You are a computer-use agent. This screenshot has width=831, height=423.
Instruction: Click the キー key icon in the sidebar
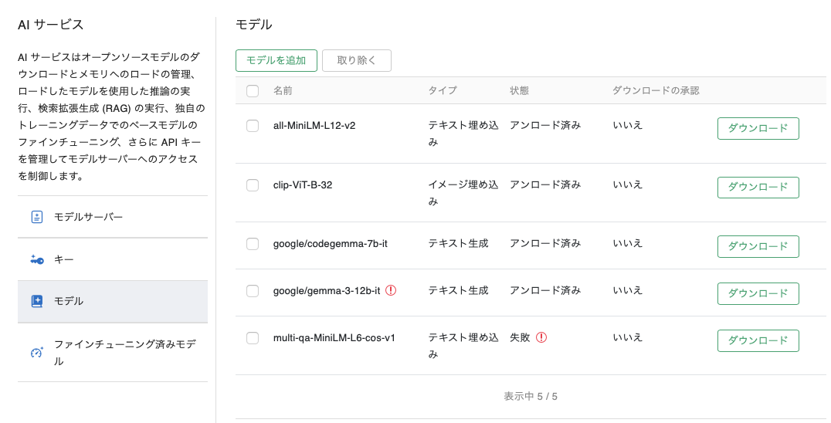pyautogui.click(x=36, y=259)
